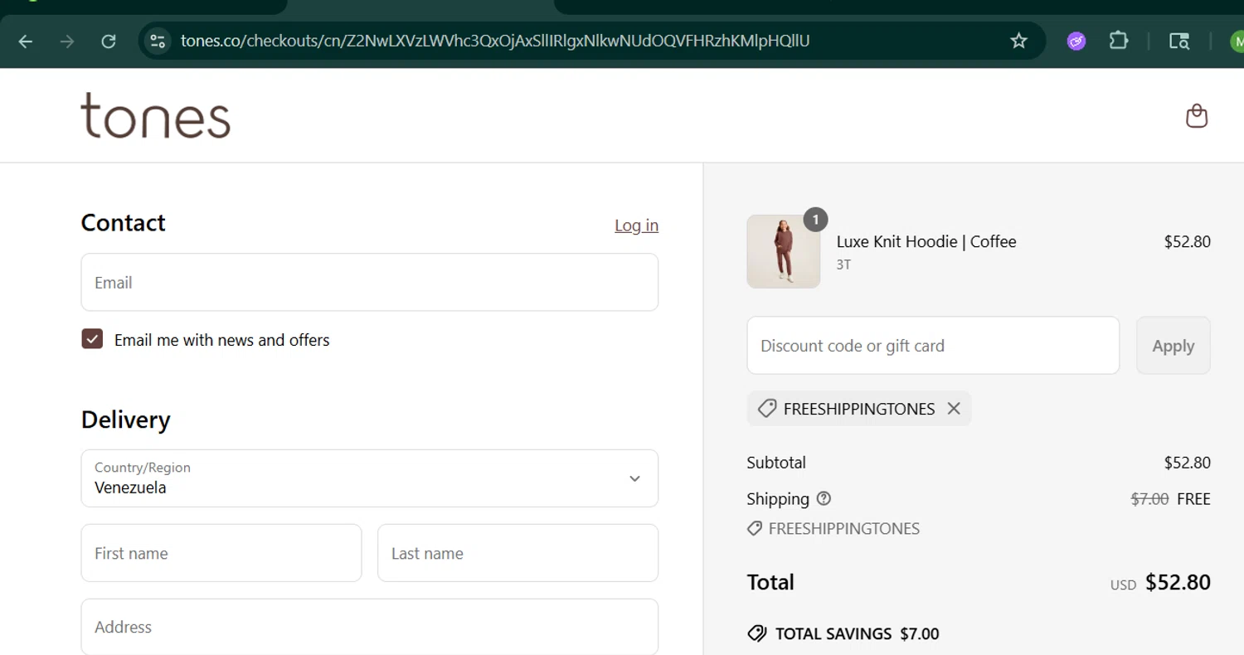Viewport: 1244px width, 655px height.
Task: Focus the First name field
Action: point(221,553)
